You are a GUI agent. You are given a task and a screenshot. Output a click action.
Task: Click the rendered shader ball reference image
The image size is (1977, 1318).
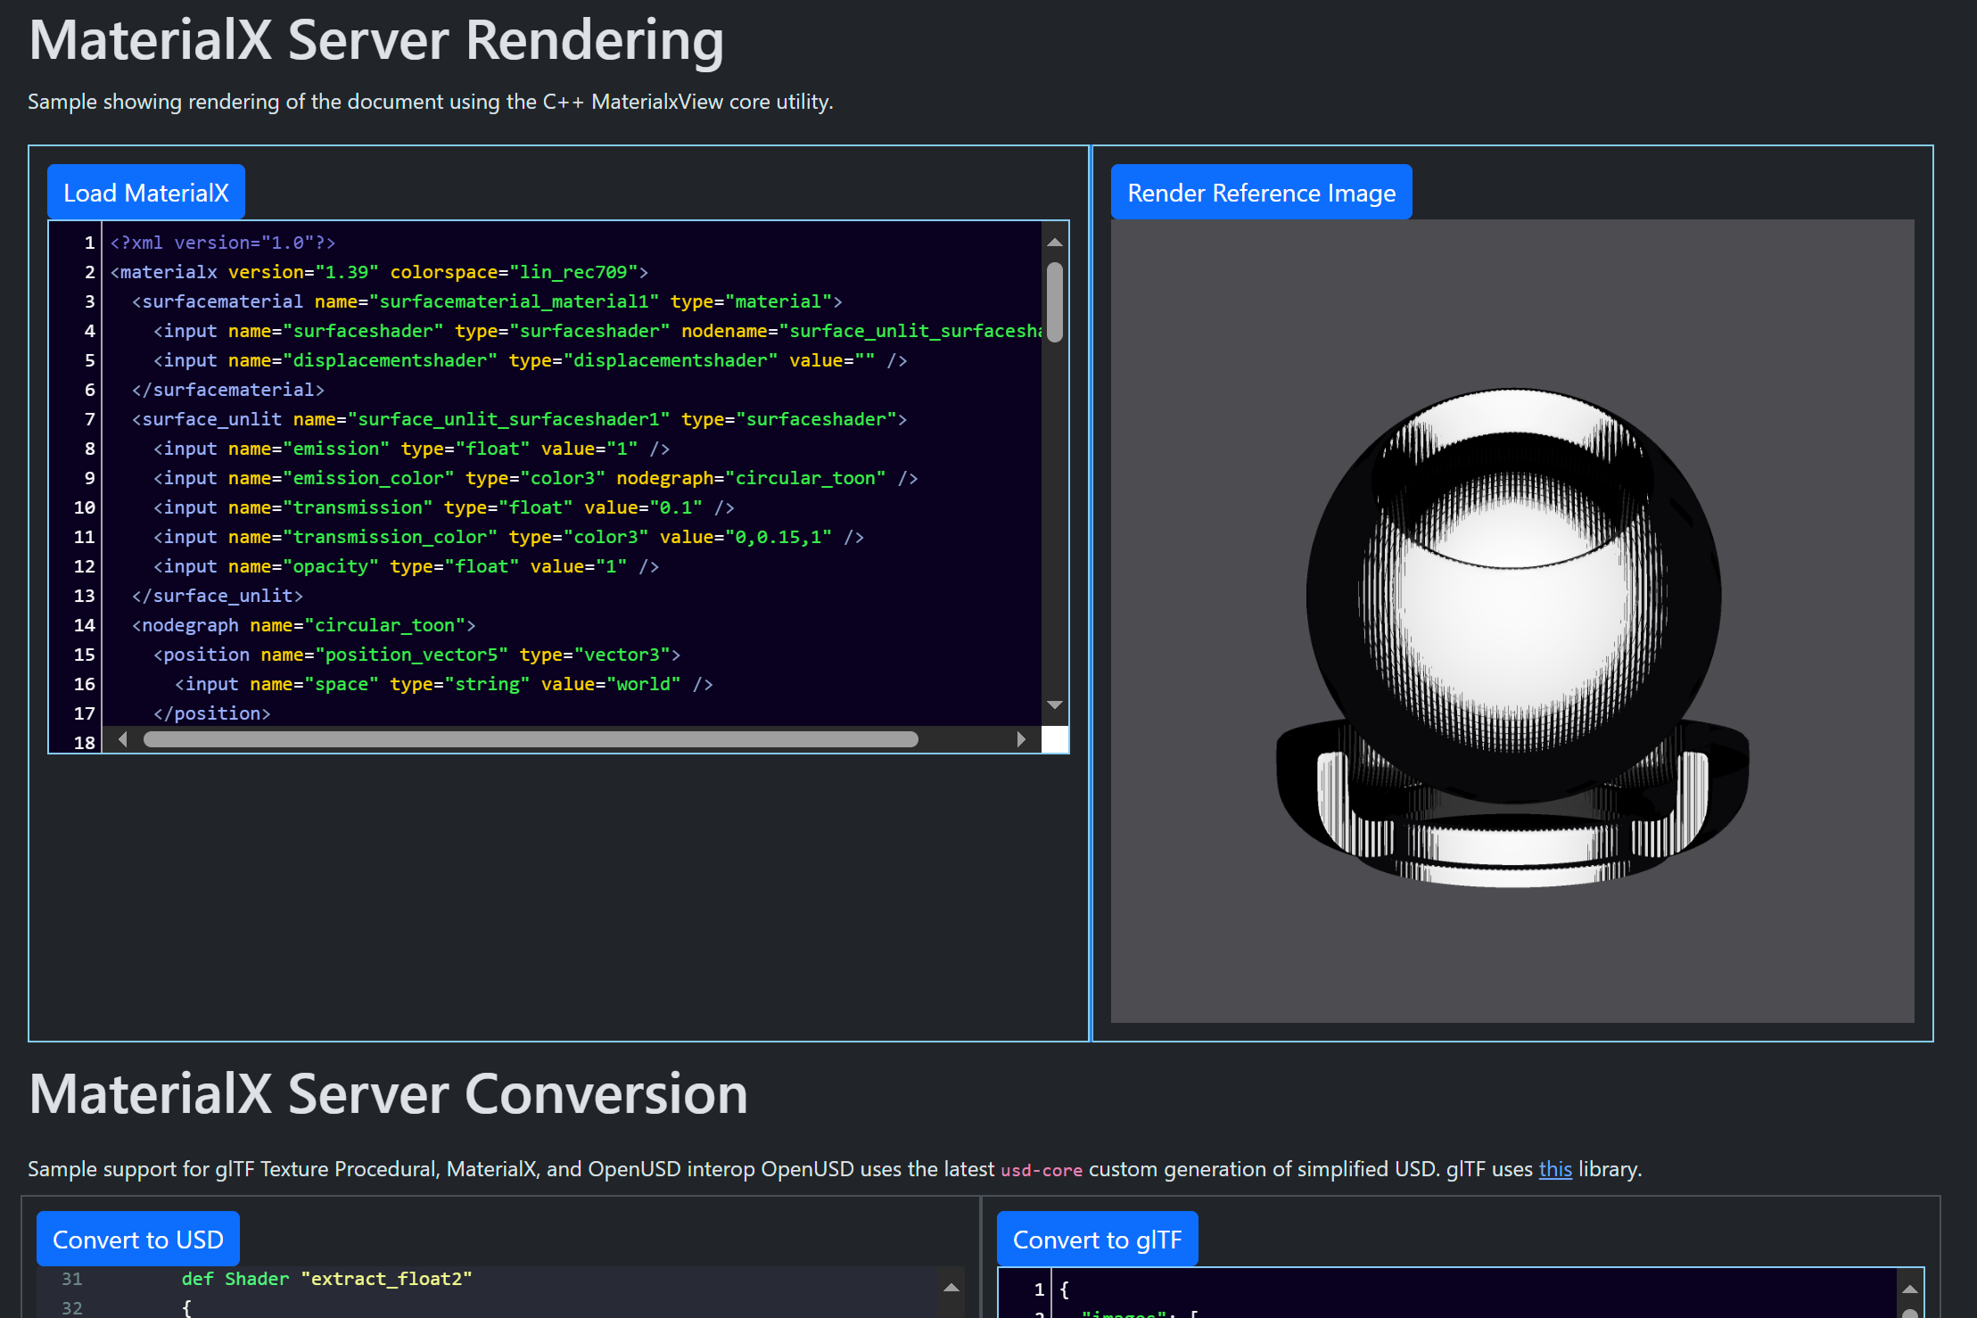[1512, 621]
